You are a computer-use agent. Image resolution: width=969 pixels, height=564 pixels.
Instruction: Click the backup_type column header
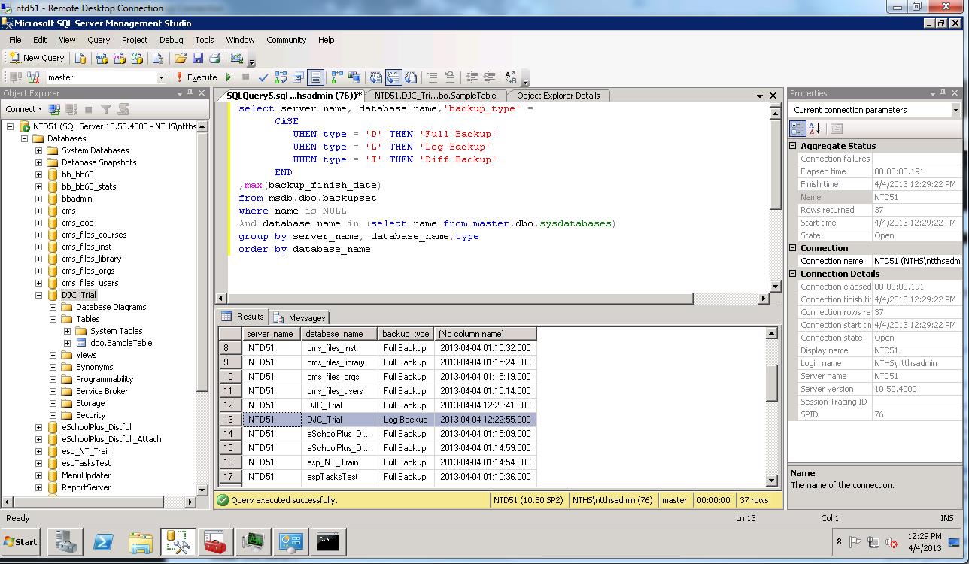(406, 334)
